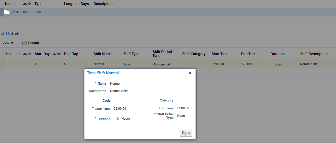This screenshot has width=336, height=143.
Task: Click the dialog End Time value
Action: [183, 108]
